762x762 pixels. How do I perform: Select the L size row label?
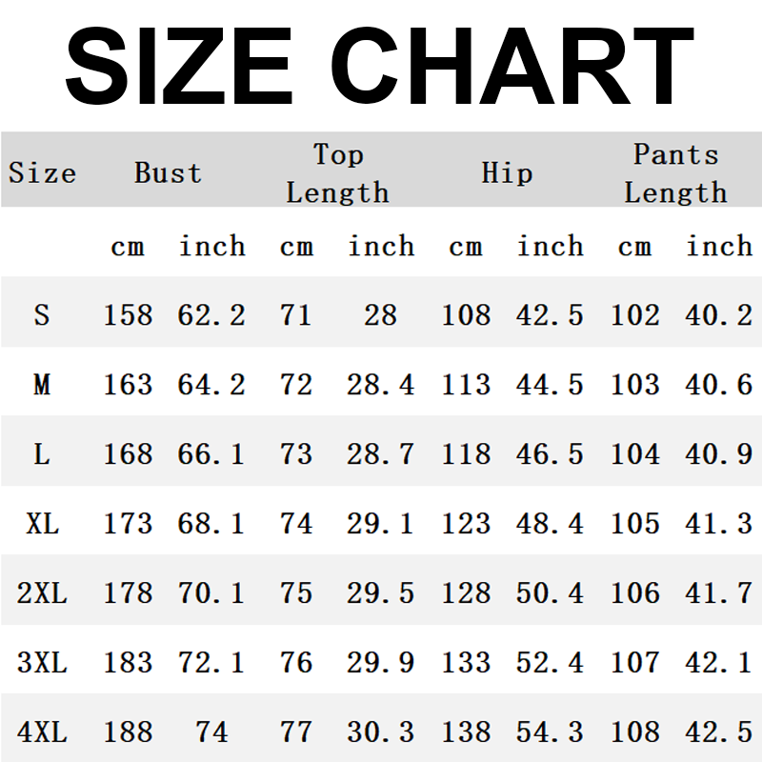(42, 454)
